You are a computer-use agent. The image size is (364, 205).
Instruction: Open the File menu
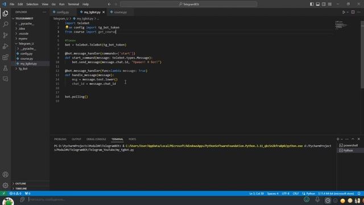(12, 4)
